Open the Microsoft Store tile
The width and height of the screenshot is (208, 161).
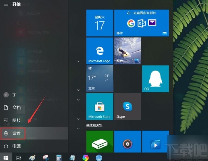tap(100, 107)
